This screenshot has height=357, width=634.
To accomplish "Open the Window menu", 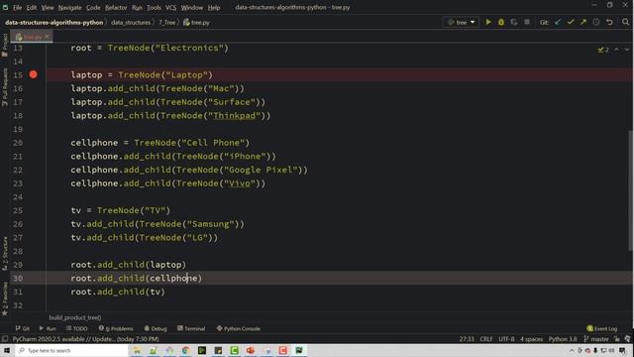I will click(x=191, y=7).
